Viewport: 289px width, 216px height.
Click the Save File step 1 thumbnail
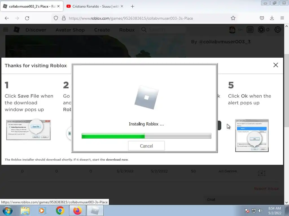click(29, 130)
